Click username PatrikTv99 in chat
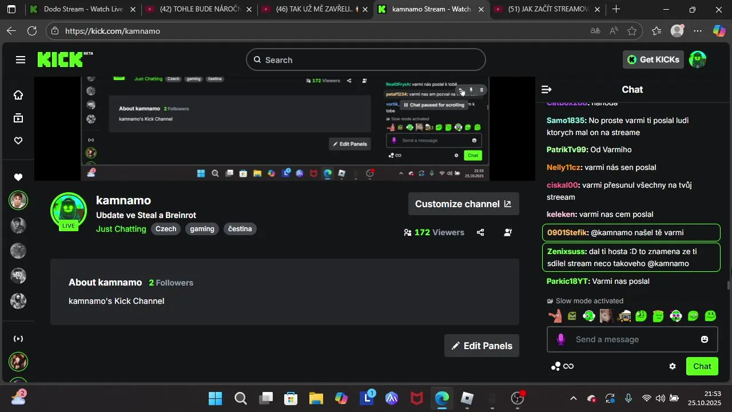This screenshot has width=732, height=412. click(x=567, y=149)
